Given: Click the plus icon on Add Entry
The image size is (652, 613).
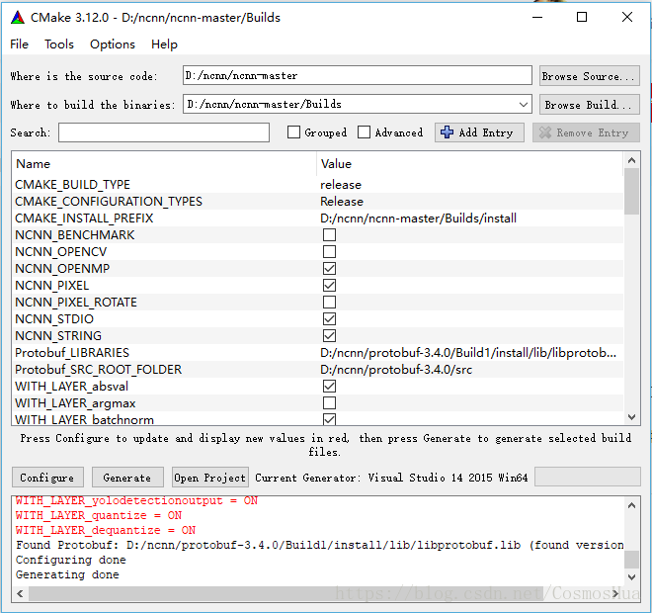Looking at the screenshot, I should pyautogui.click(x=447, y=132).
